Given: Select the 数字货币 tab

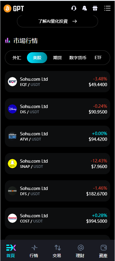Looking at the screenshot, I should point(78,58).
